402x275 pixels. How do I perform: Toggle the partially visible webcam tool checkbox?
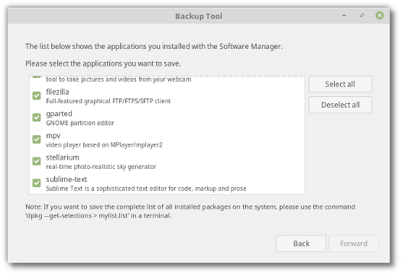37,76
